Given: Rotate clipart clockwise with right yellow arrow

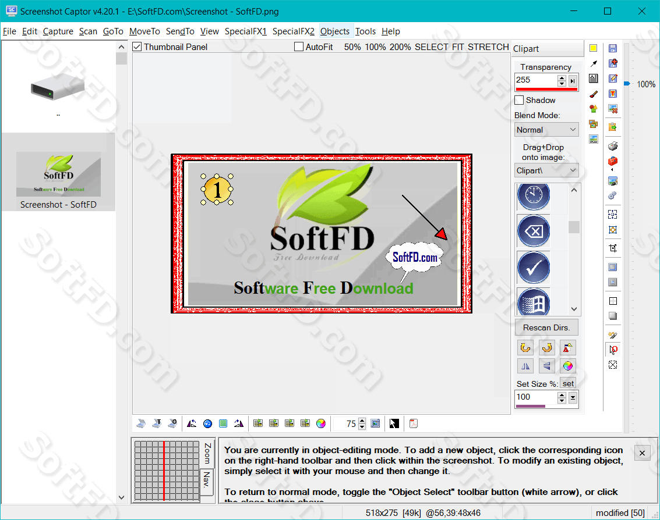Looking at the screenshot, I should (547, 348).
